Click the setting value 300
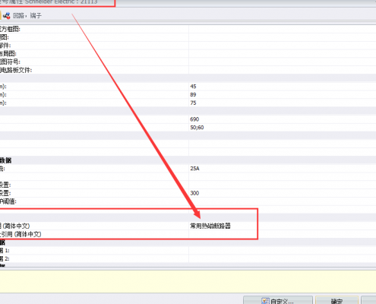Viewport: 376px width, 304px height. click(194, 193)
